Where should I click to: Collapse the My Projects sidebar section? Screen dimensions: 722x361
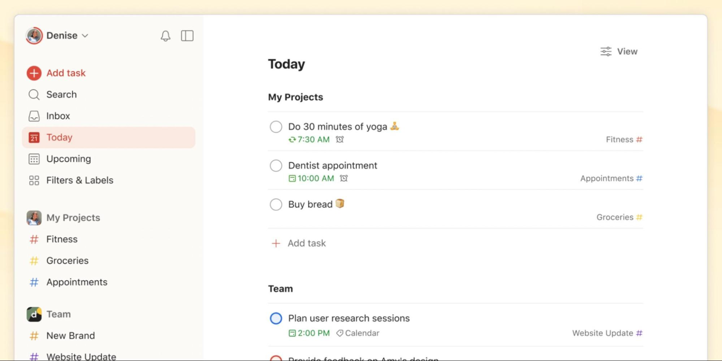[x=73, y=218]
